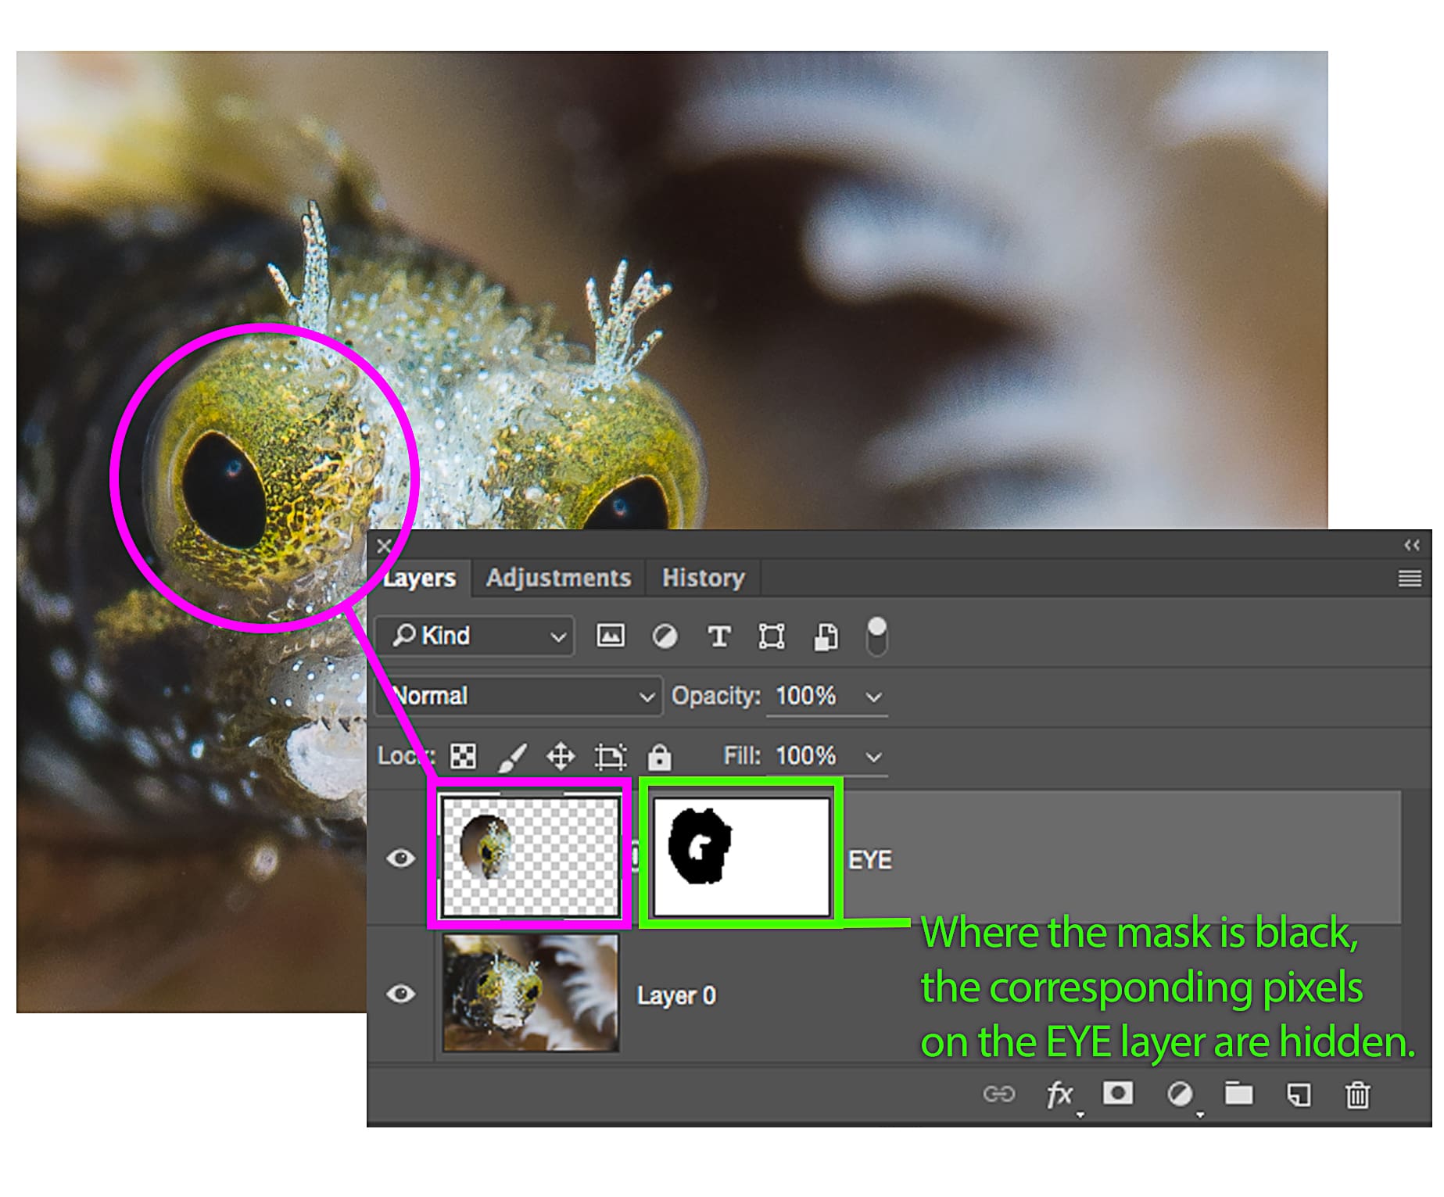Create a new layer group

click(1238, 1095)
